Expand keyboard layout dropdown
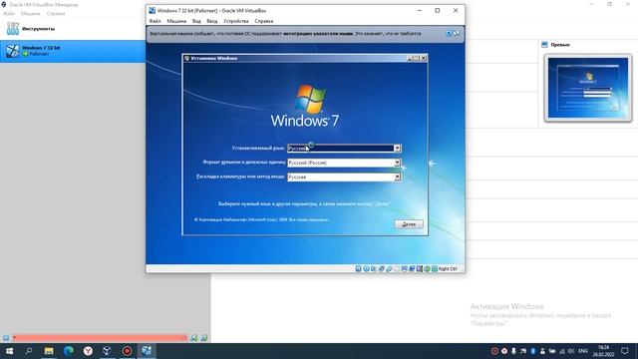Image resolution: width=638 pixels, height=359 pixels. click(397, 178)
